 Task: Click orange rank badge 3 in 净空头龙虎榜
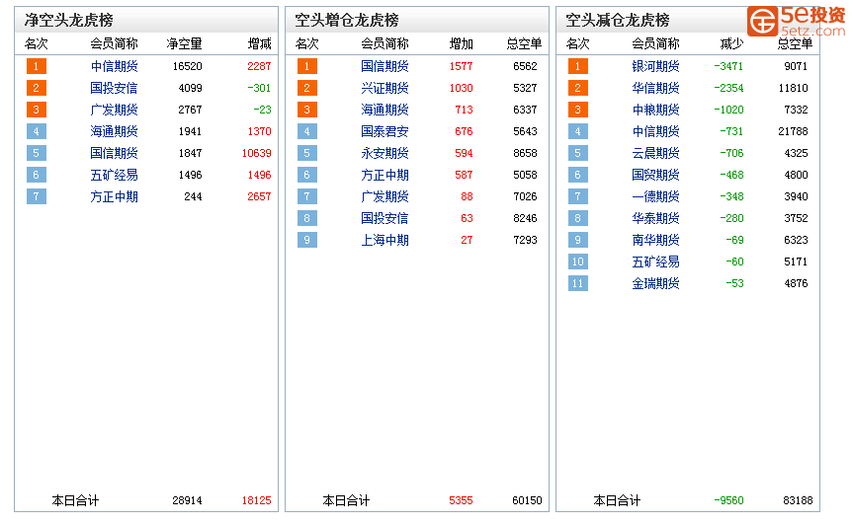(x=37, y=110)
